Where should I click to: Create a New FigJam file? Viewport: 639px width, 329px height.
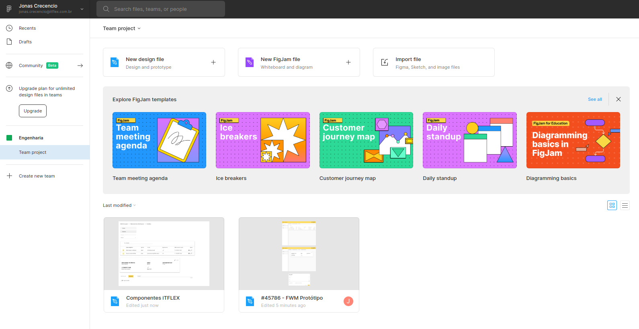click(x=299, y=62)
